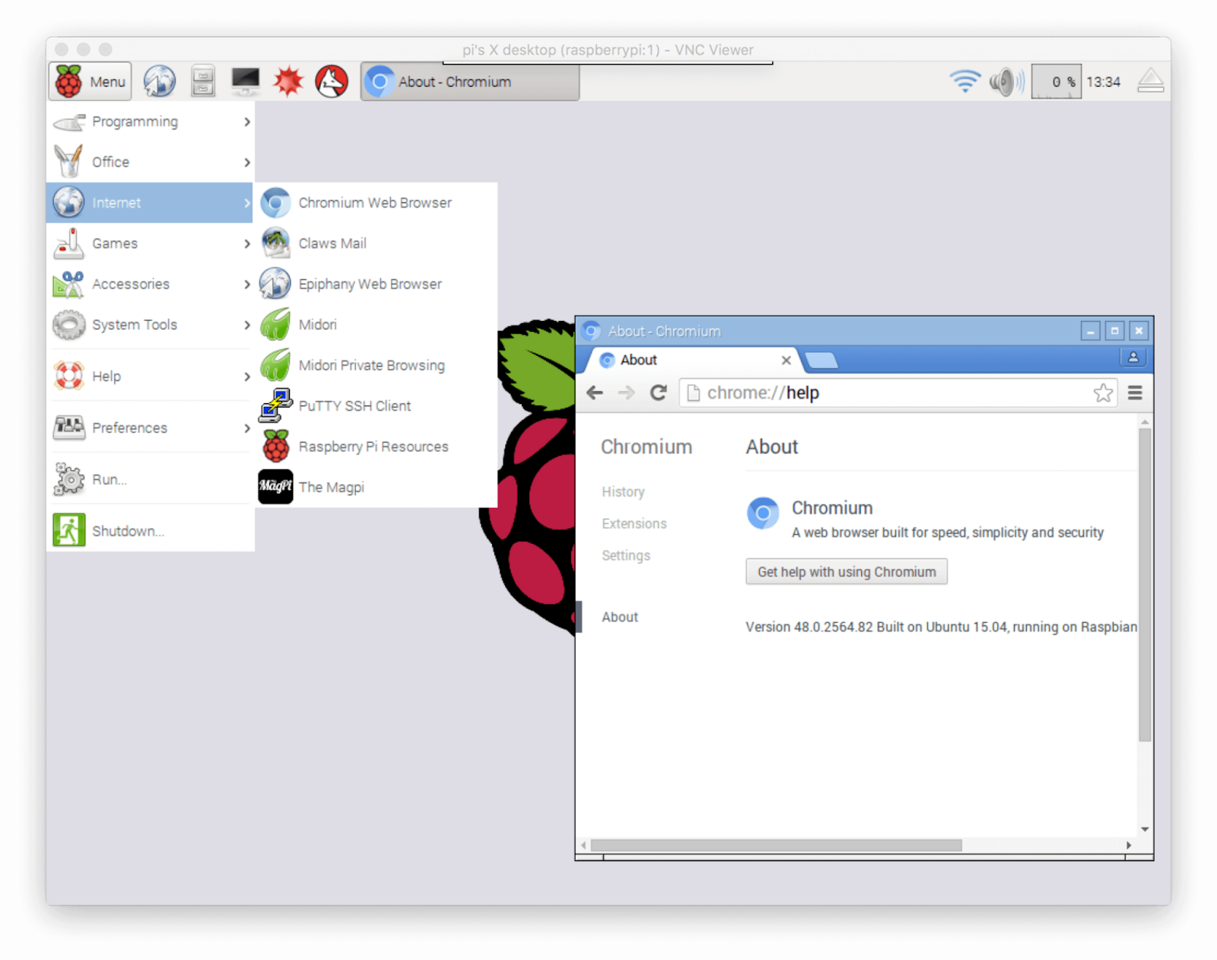Screen dimensions: 1217x960
Task: Launch Mathematica red spiky icon
Action: (288, 81)
